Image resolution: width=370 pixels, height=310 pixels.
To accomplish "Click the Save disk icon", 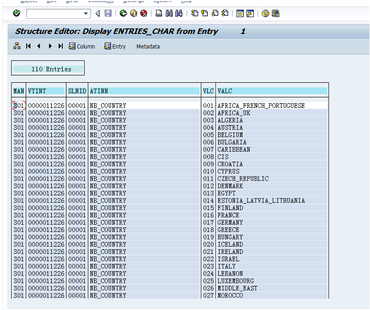I will click(108, 13).
